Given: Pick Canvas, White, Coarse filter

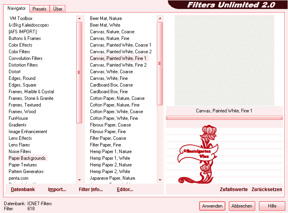Looking at the screenshot, I should [x=112, y=72].
